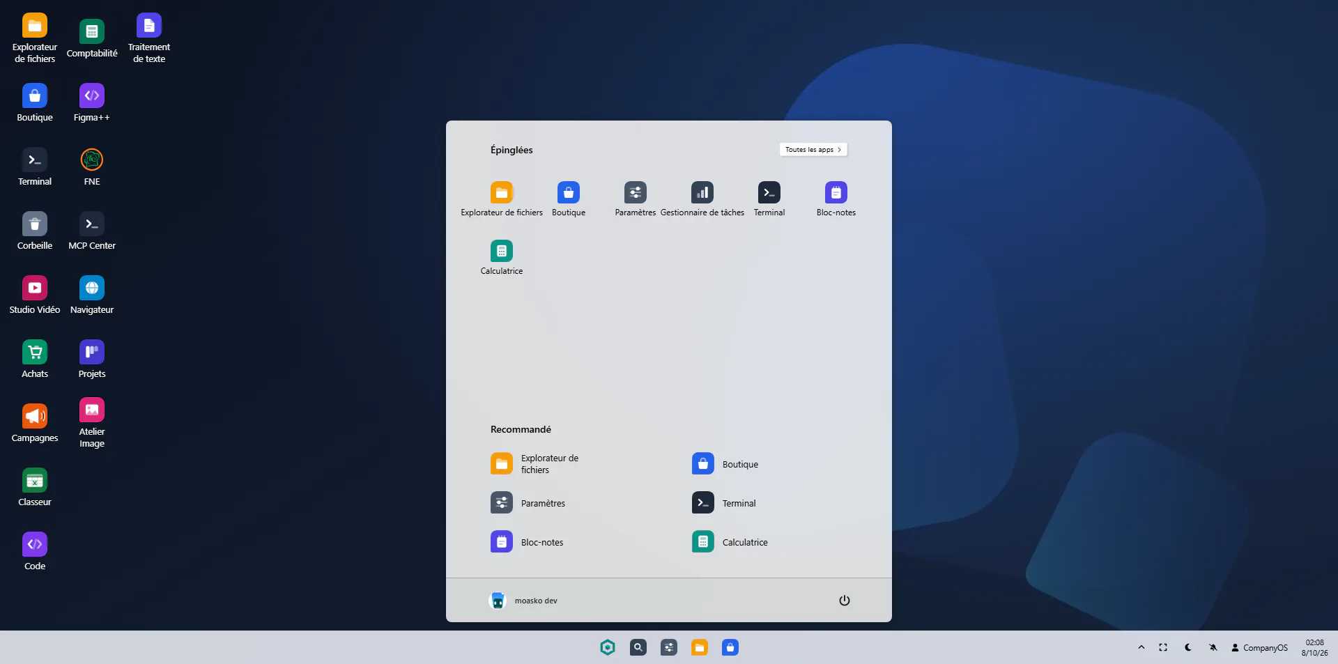Viewport: 1338px width, 664px height.
Task: Open pinned Explorateur de fichiers app
Action: (501, 199)
